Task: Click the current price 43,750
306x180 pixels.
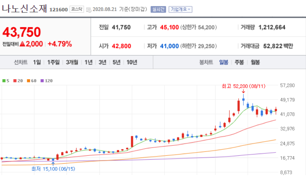Action: 22,32
